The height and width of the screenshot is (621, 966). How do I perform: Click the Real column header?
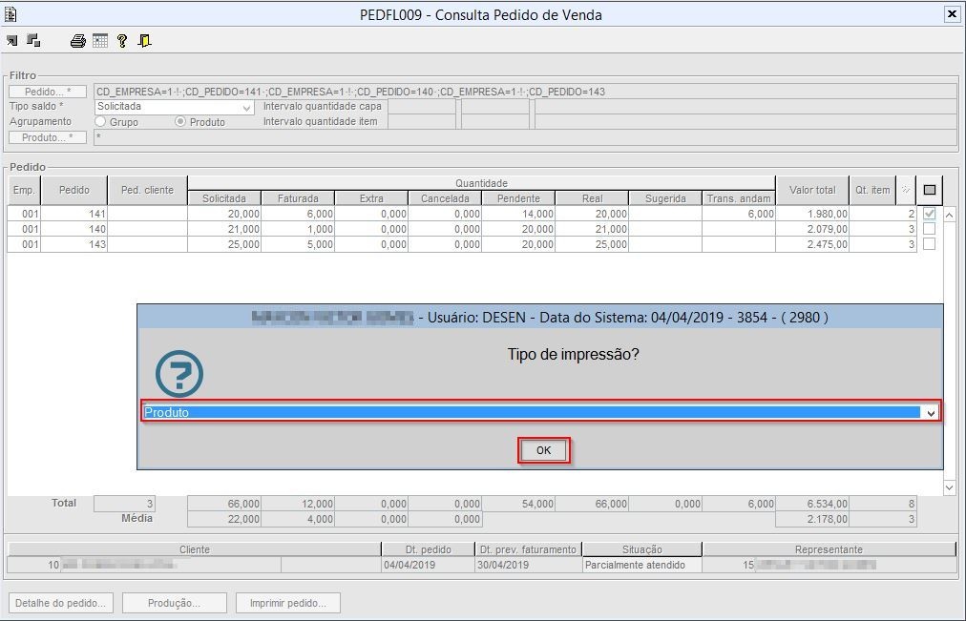click(592, 198)
